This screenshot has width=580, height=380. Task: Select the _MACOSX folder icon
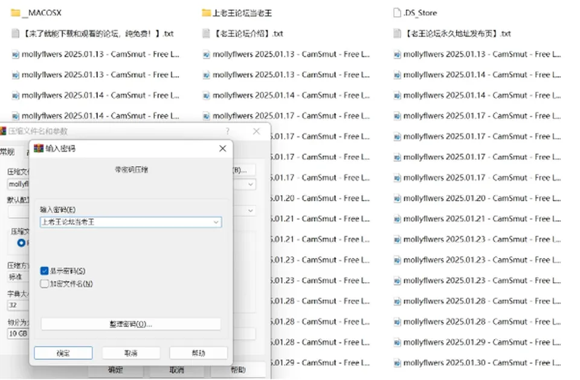[x=16, y=13]
